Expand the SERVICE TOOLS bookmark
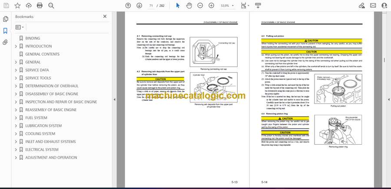This screenshot has width=391, height=189. [x=16, y=78]
